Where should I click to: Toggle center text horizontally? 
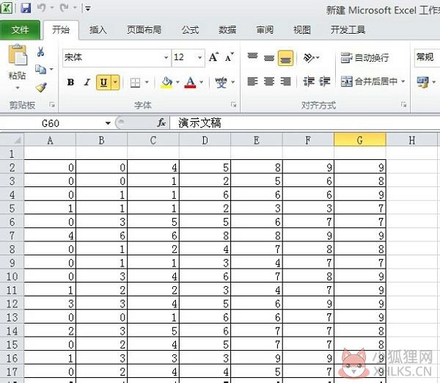click(269, 81)
